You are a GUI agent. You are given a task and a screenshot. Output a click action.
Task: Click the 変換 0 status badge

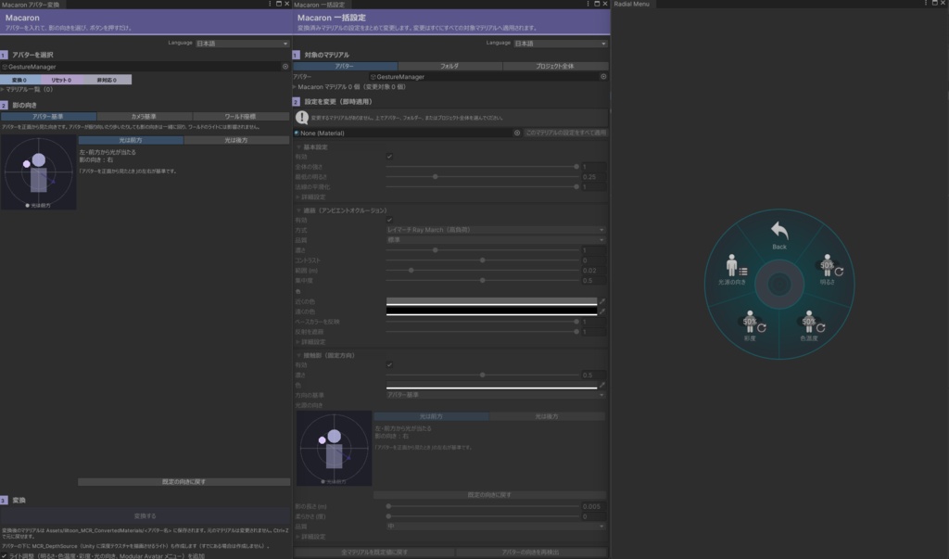(x=20, y=80)
